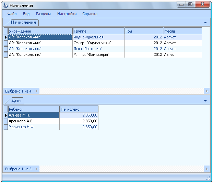Select the Ясли "Ласточки" cell
Image resolution: width=213 pixels, height=183 pixels.
point(99,49)
